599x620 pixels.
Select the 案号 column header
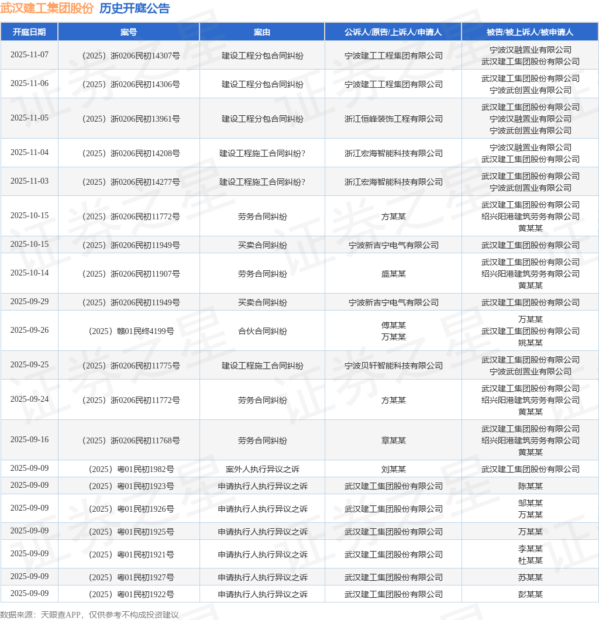click(x=129, y=32)
